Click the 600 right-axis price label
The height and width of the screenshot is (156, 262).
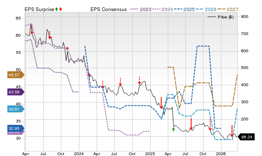coord(245,51)
